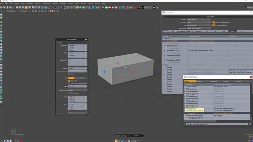Switch to the Results tab
The image size is (253, 142).
[239, 81]
